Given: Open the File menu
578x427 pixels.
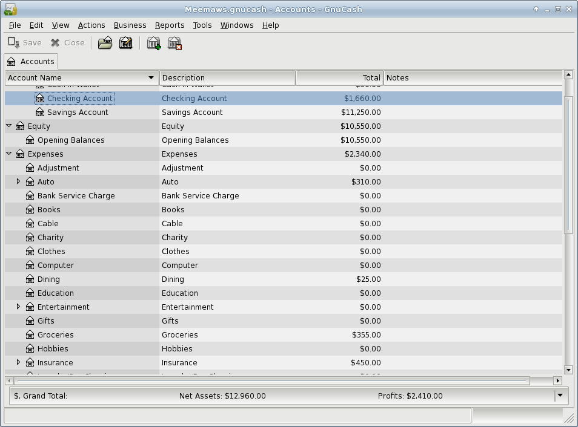Looking at the screenshot, I should pos(15,25).
